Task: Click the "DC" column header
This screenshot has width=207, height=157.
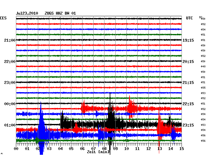Action: pos(201,17)
